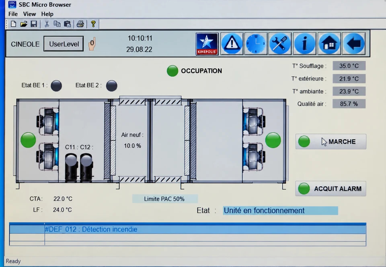386x267 pixels.
Task: Open the wrench and screwdriver settings
Action: click(280, 44)
